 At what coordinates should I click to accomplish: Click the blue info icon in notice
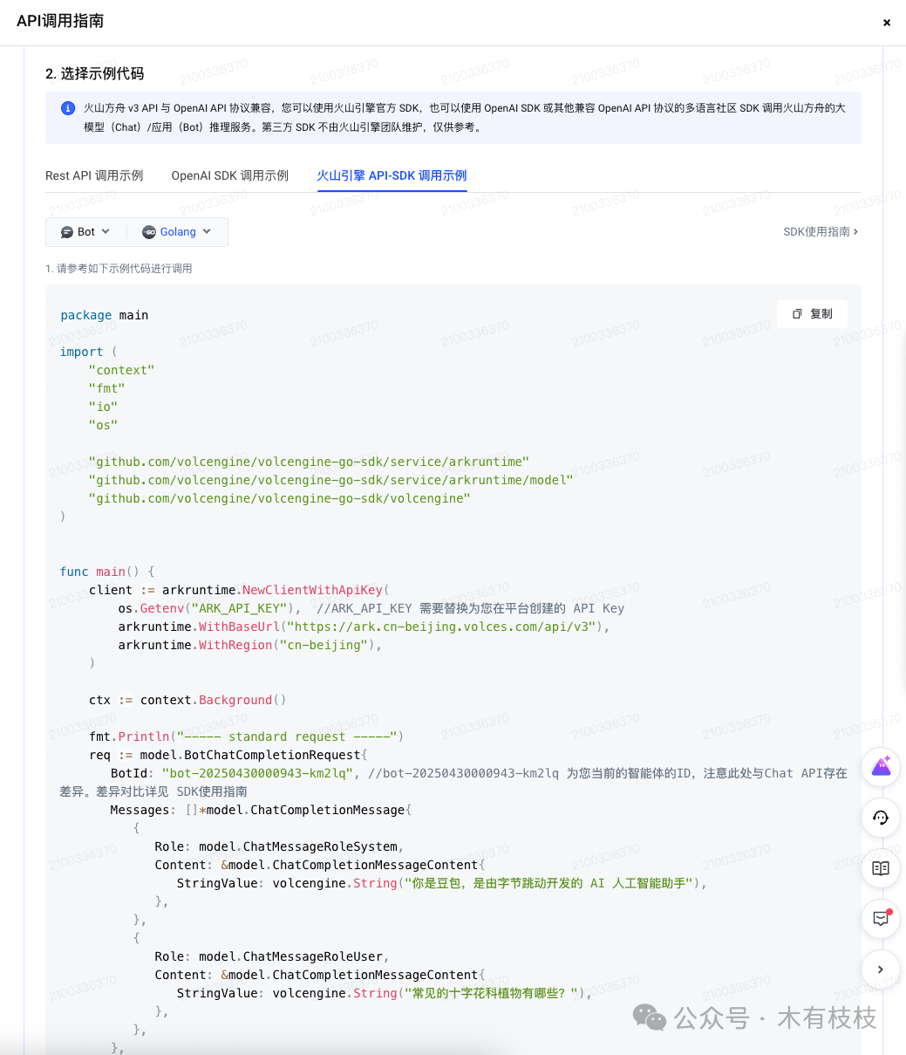(x=68, y=108)
